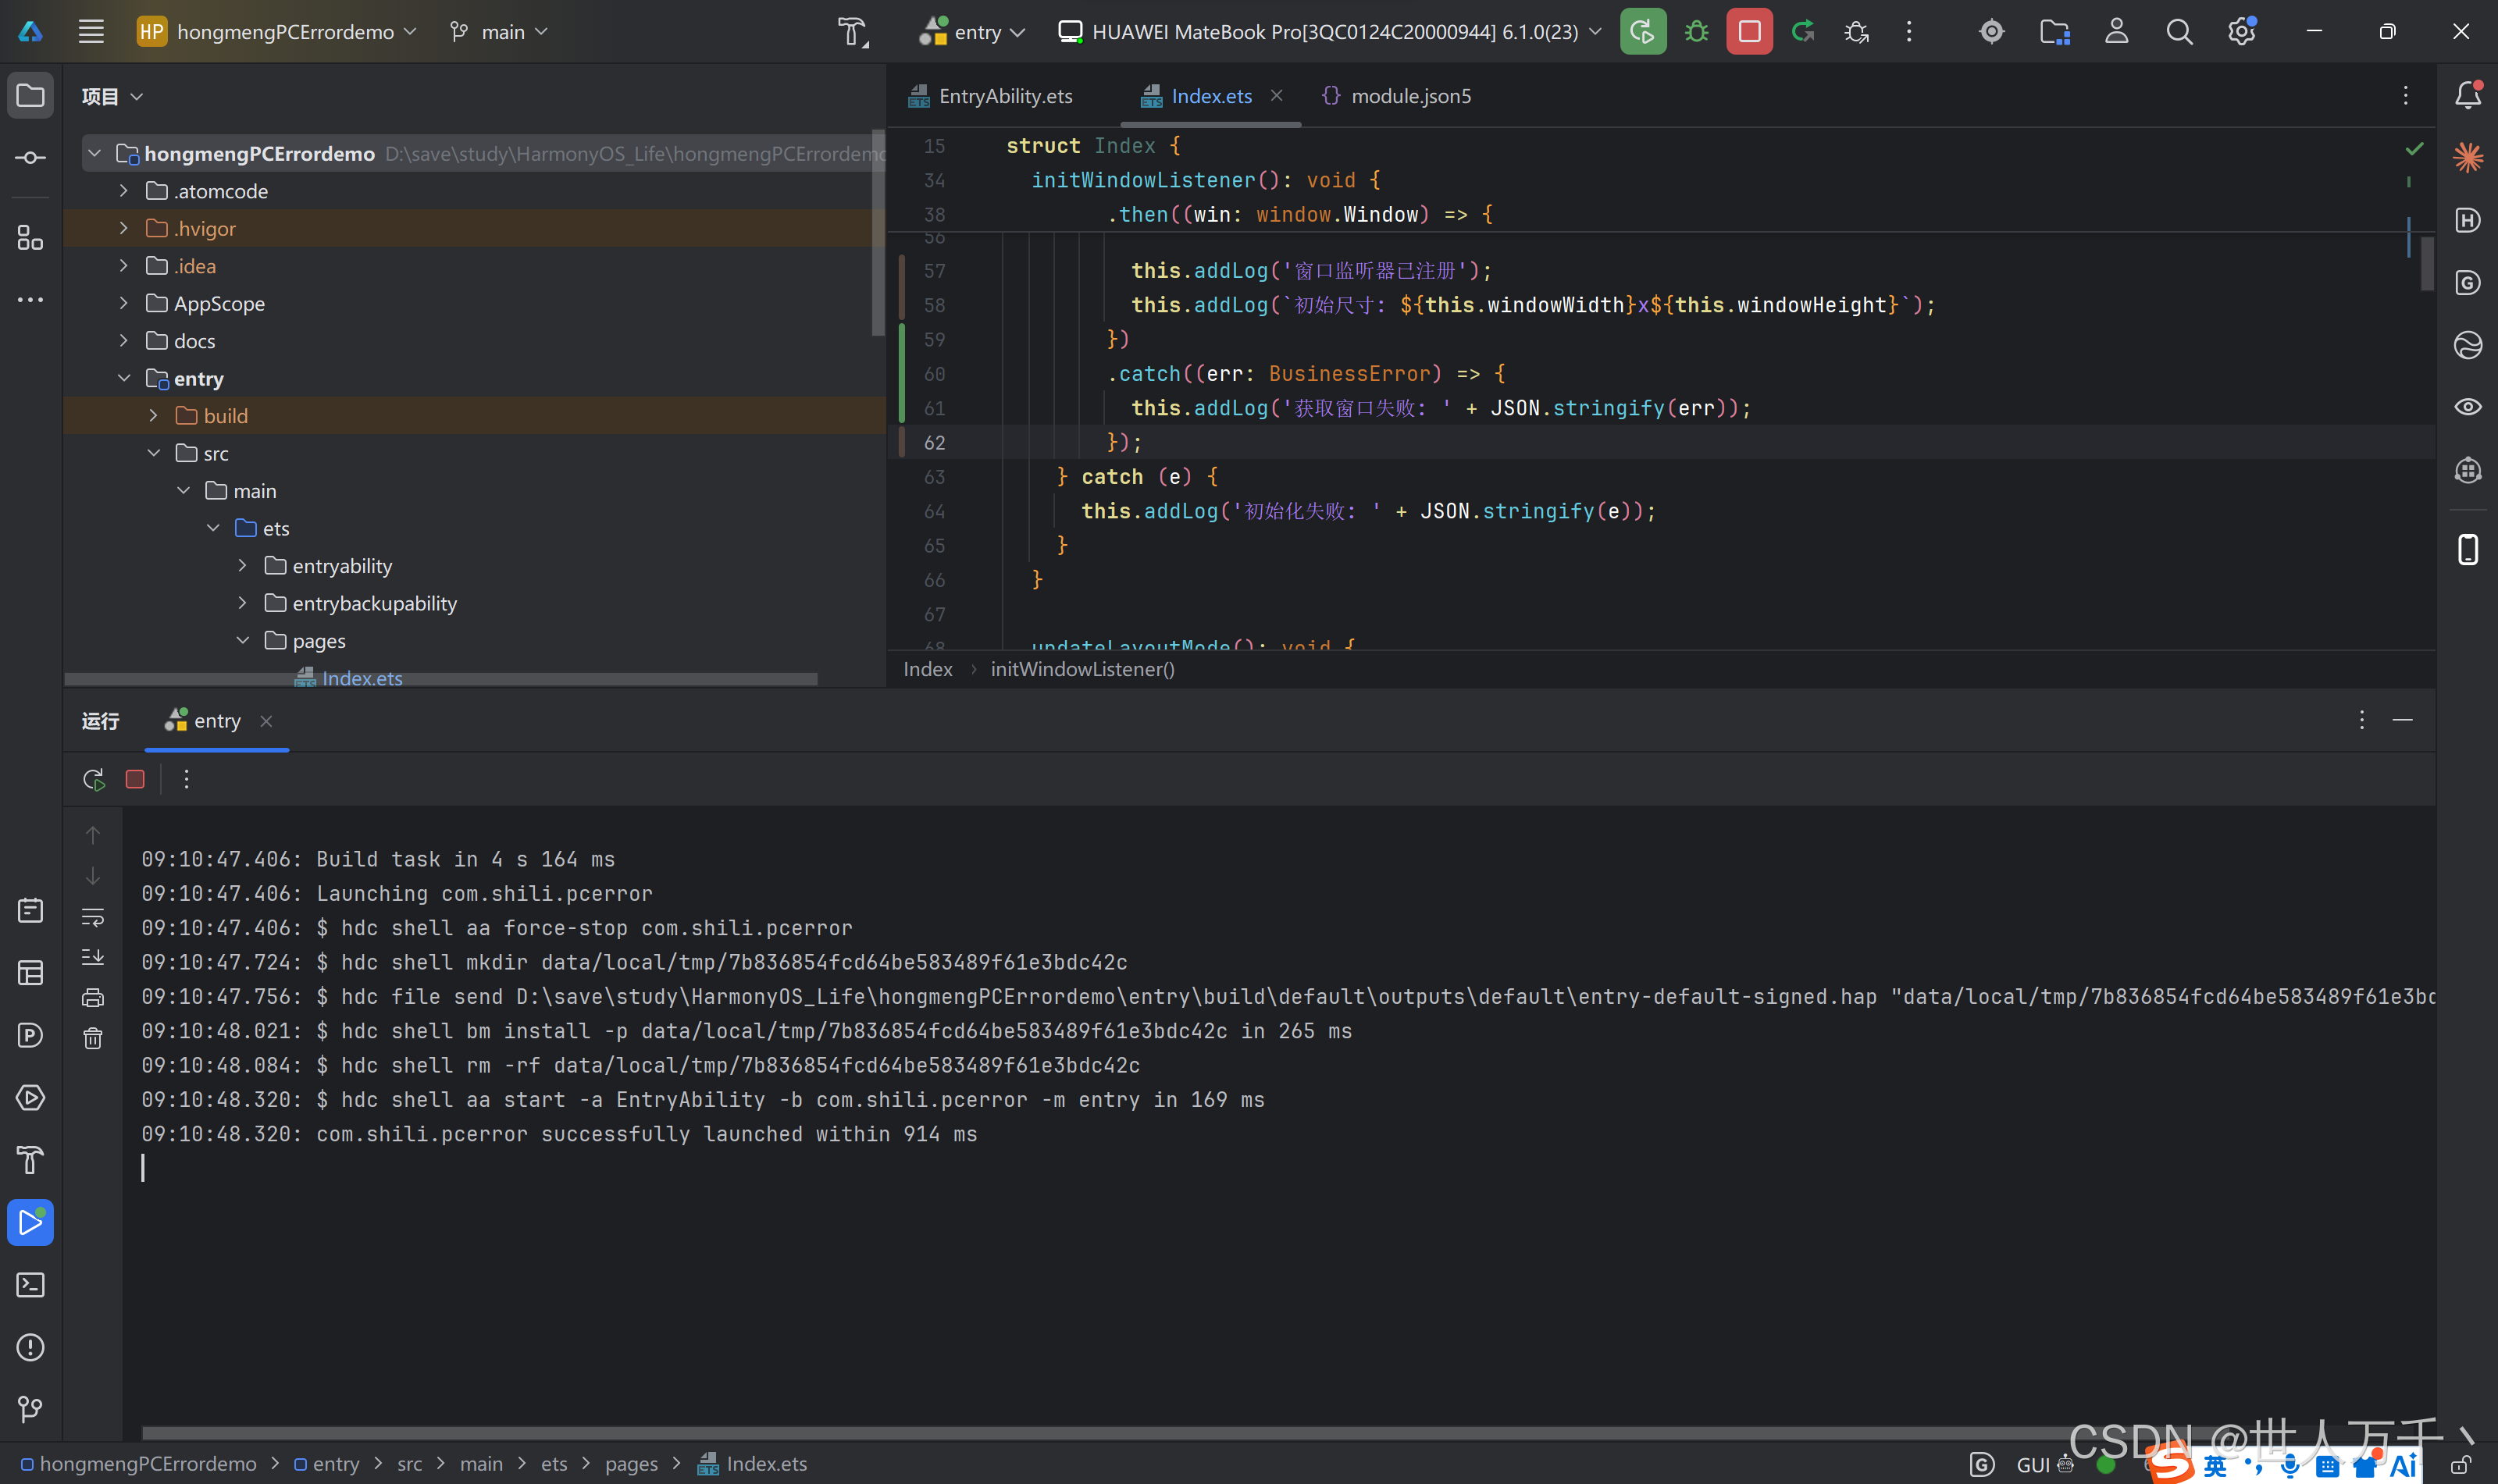The height and width of the screenshot is (1484, 2498).
Task: Attach debugger to process icon
Action: [x=1857, y=31]
